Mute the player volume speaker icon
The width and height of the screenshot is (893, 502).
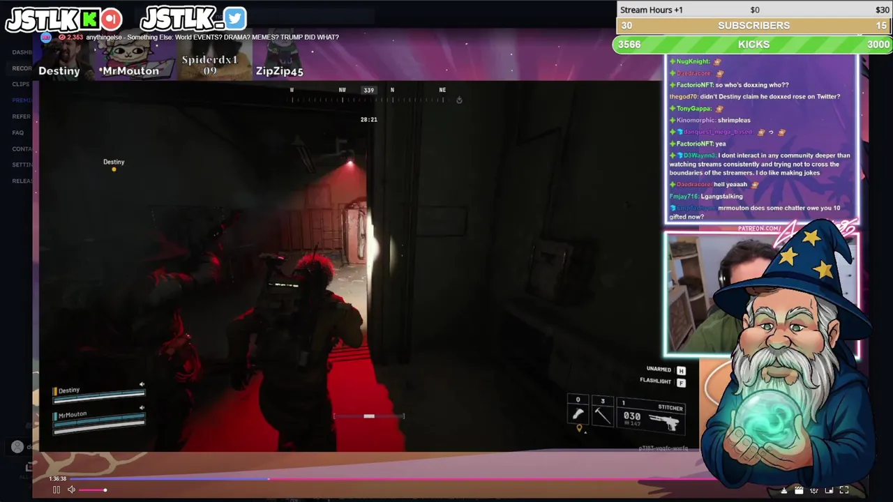[71, 489]
